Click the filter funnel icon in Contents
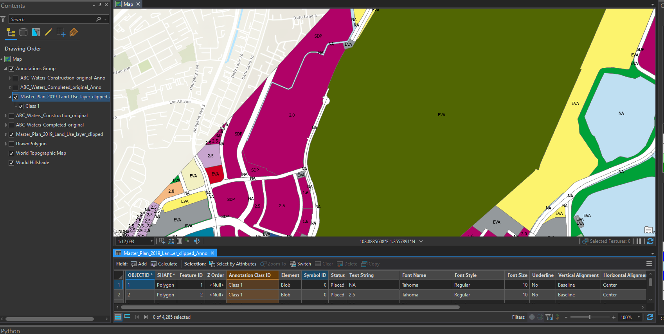The image size is (664, 334). [x=3, y=19]
